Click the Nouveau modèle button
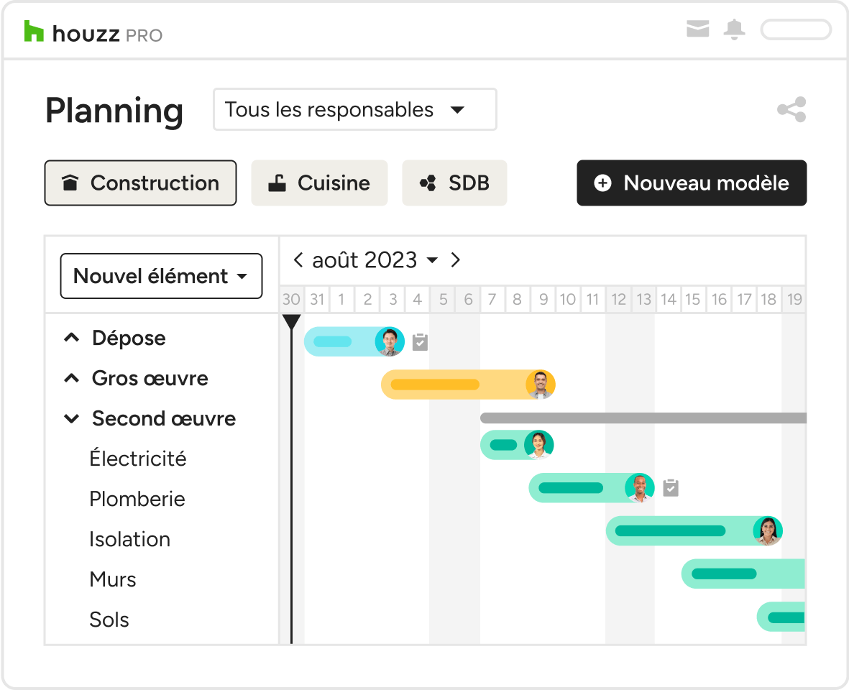849x690 pixels. (692, 183)
